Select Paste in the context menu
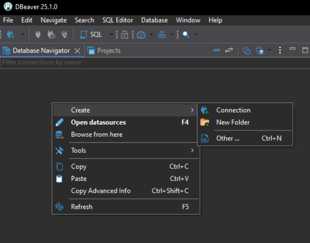Image resolution: width=310 pixels, height=243 pixels. pyautogui.click(x=125, y=179)
